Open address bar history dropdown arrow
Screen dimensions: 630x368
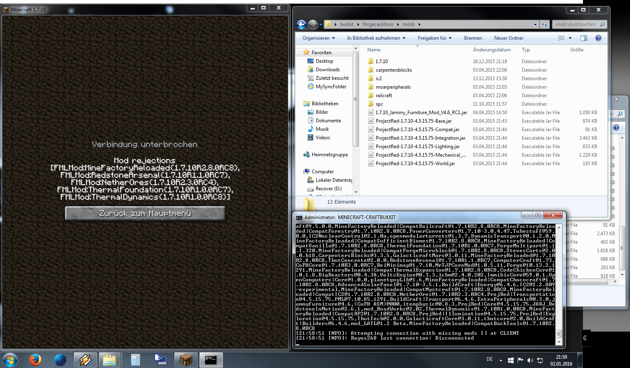point(535,24)
